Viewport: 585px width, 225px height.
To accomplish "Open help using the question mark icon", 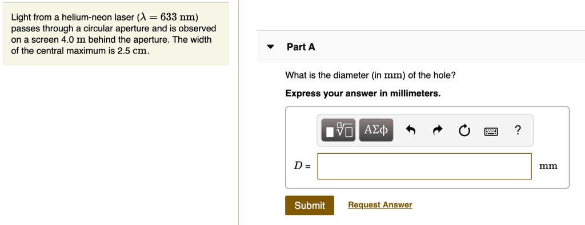I will (x=518, y=130).
